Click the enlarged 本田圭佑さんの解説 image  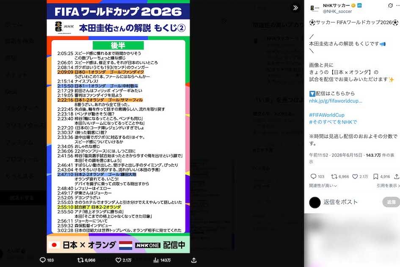[118, 126]
